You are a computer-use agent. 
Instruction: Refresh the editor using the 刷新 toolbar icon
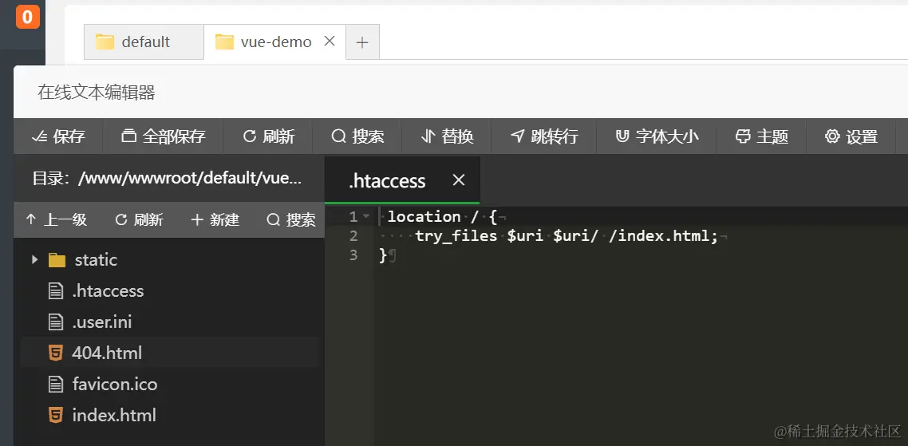pyautogui.click(x=250, y=136)
